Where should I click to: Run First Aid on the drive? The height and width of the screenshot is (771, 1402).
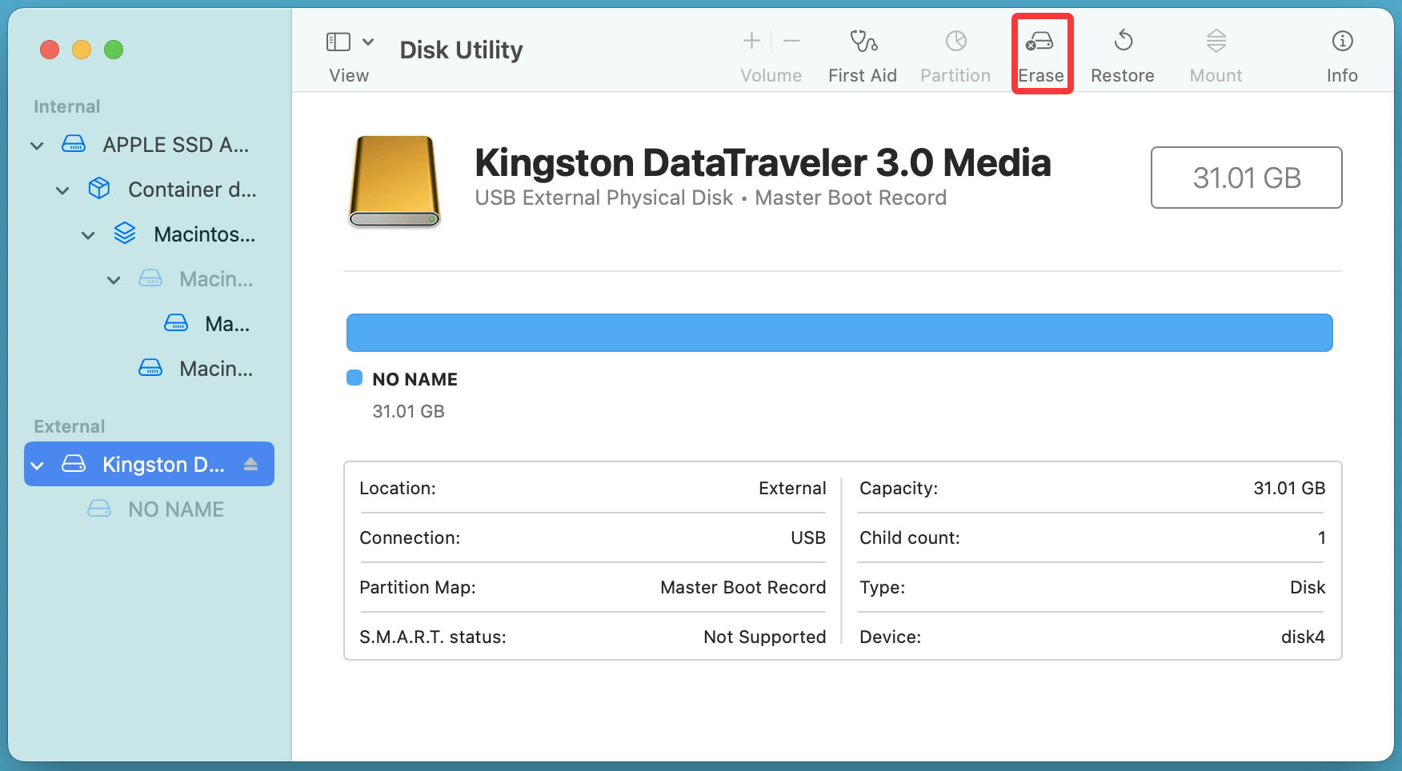tap(862, 52)
